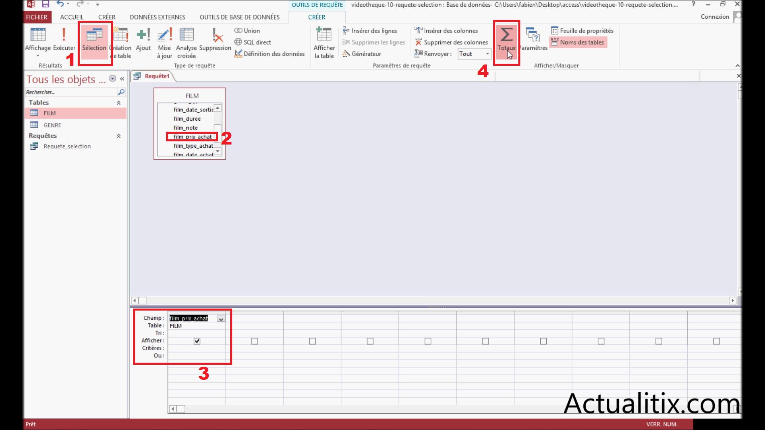Click the Connexion sign-in link
This screenshot has width=765, height=430.
pos(715,17)
